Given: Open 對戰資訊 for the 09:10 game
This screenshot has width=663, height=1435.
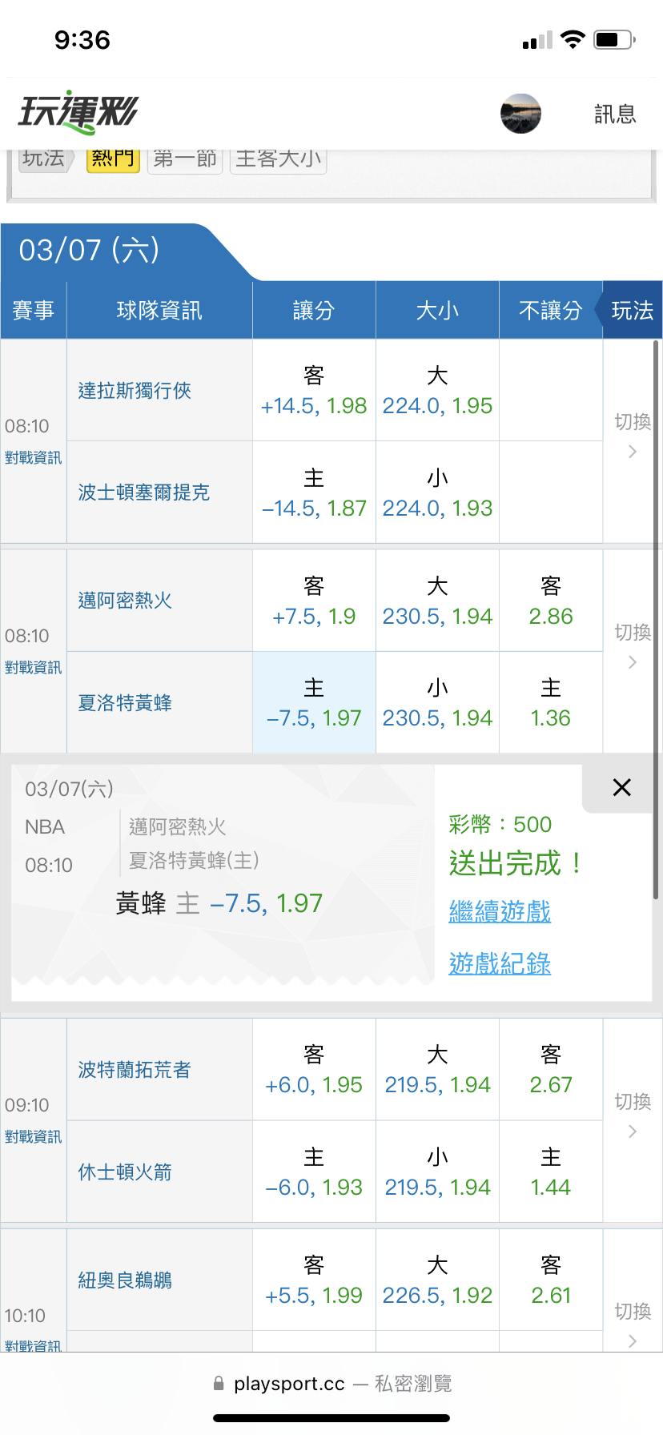Looking at the screenshot, I should click(x=33, y=1137).
